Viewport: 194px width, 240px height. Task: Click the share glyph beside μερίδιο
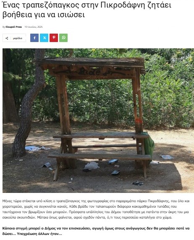pos(7,38)
